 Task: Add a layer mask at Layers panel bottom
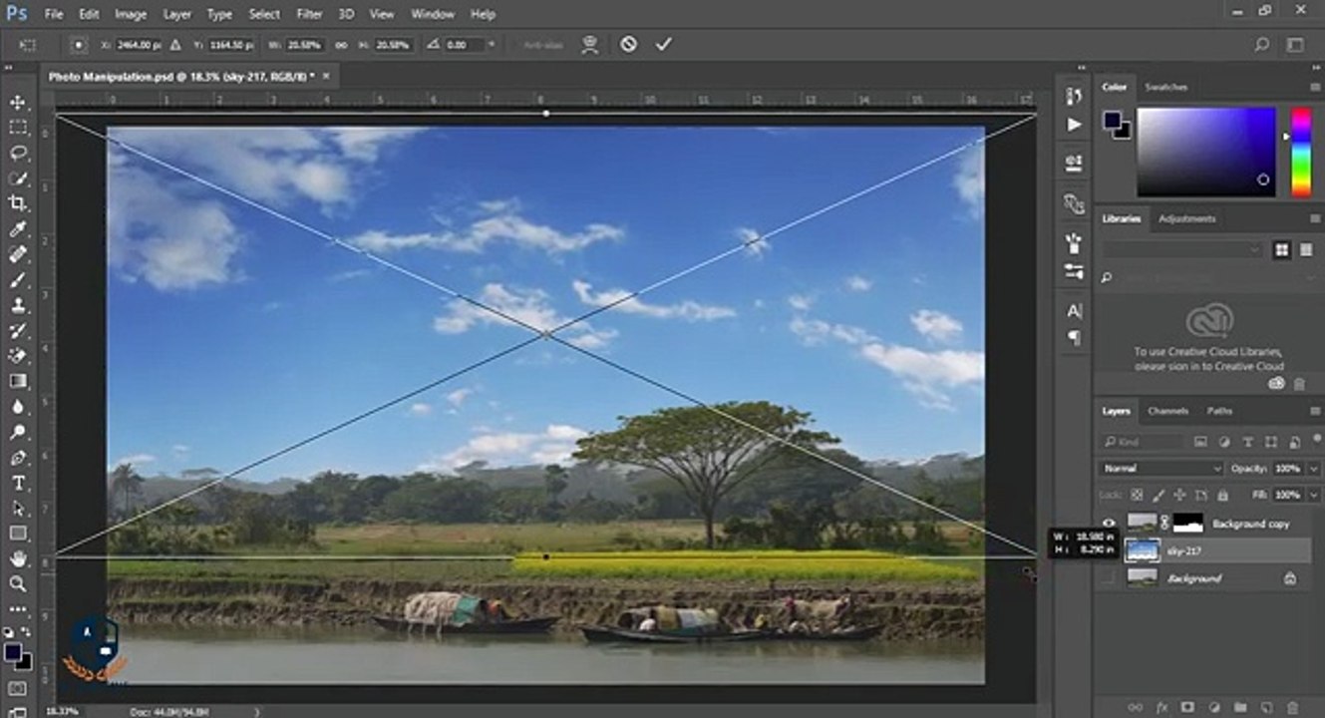[1188, 707]
